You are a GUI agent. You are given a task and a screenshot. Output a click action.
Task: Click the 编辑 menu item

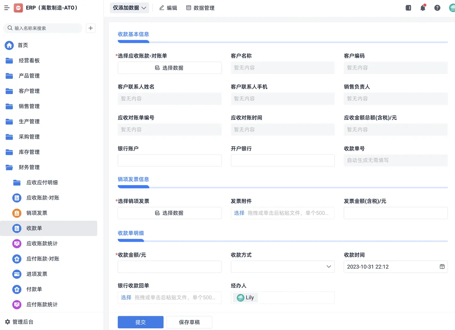click(x=168, y=8)
